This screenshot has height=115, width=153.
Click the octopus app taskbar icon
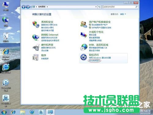coord(41,112)
